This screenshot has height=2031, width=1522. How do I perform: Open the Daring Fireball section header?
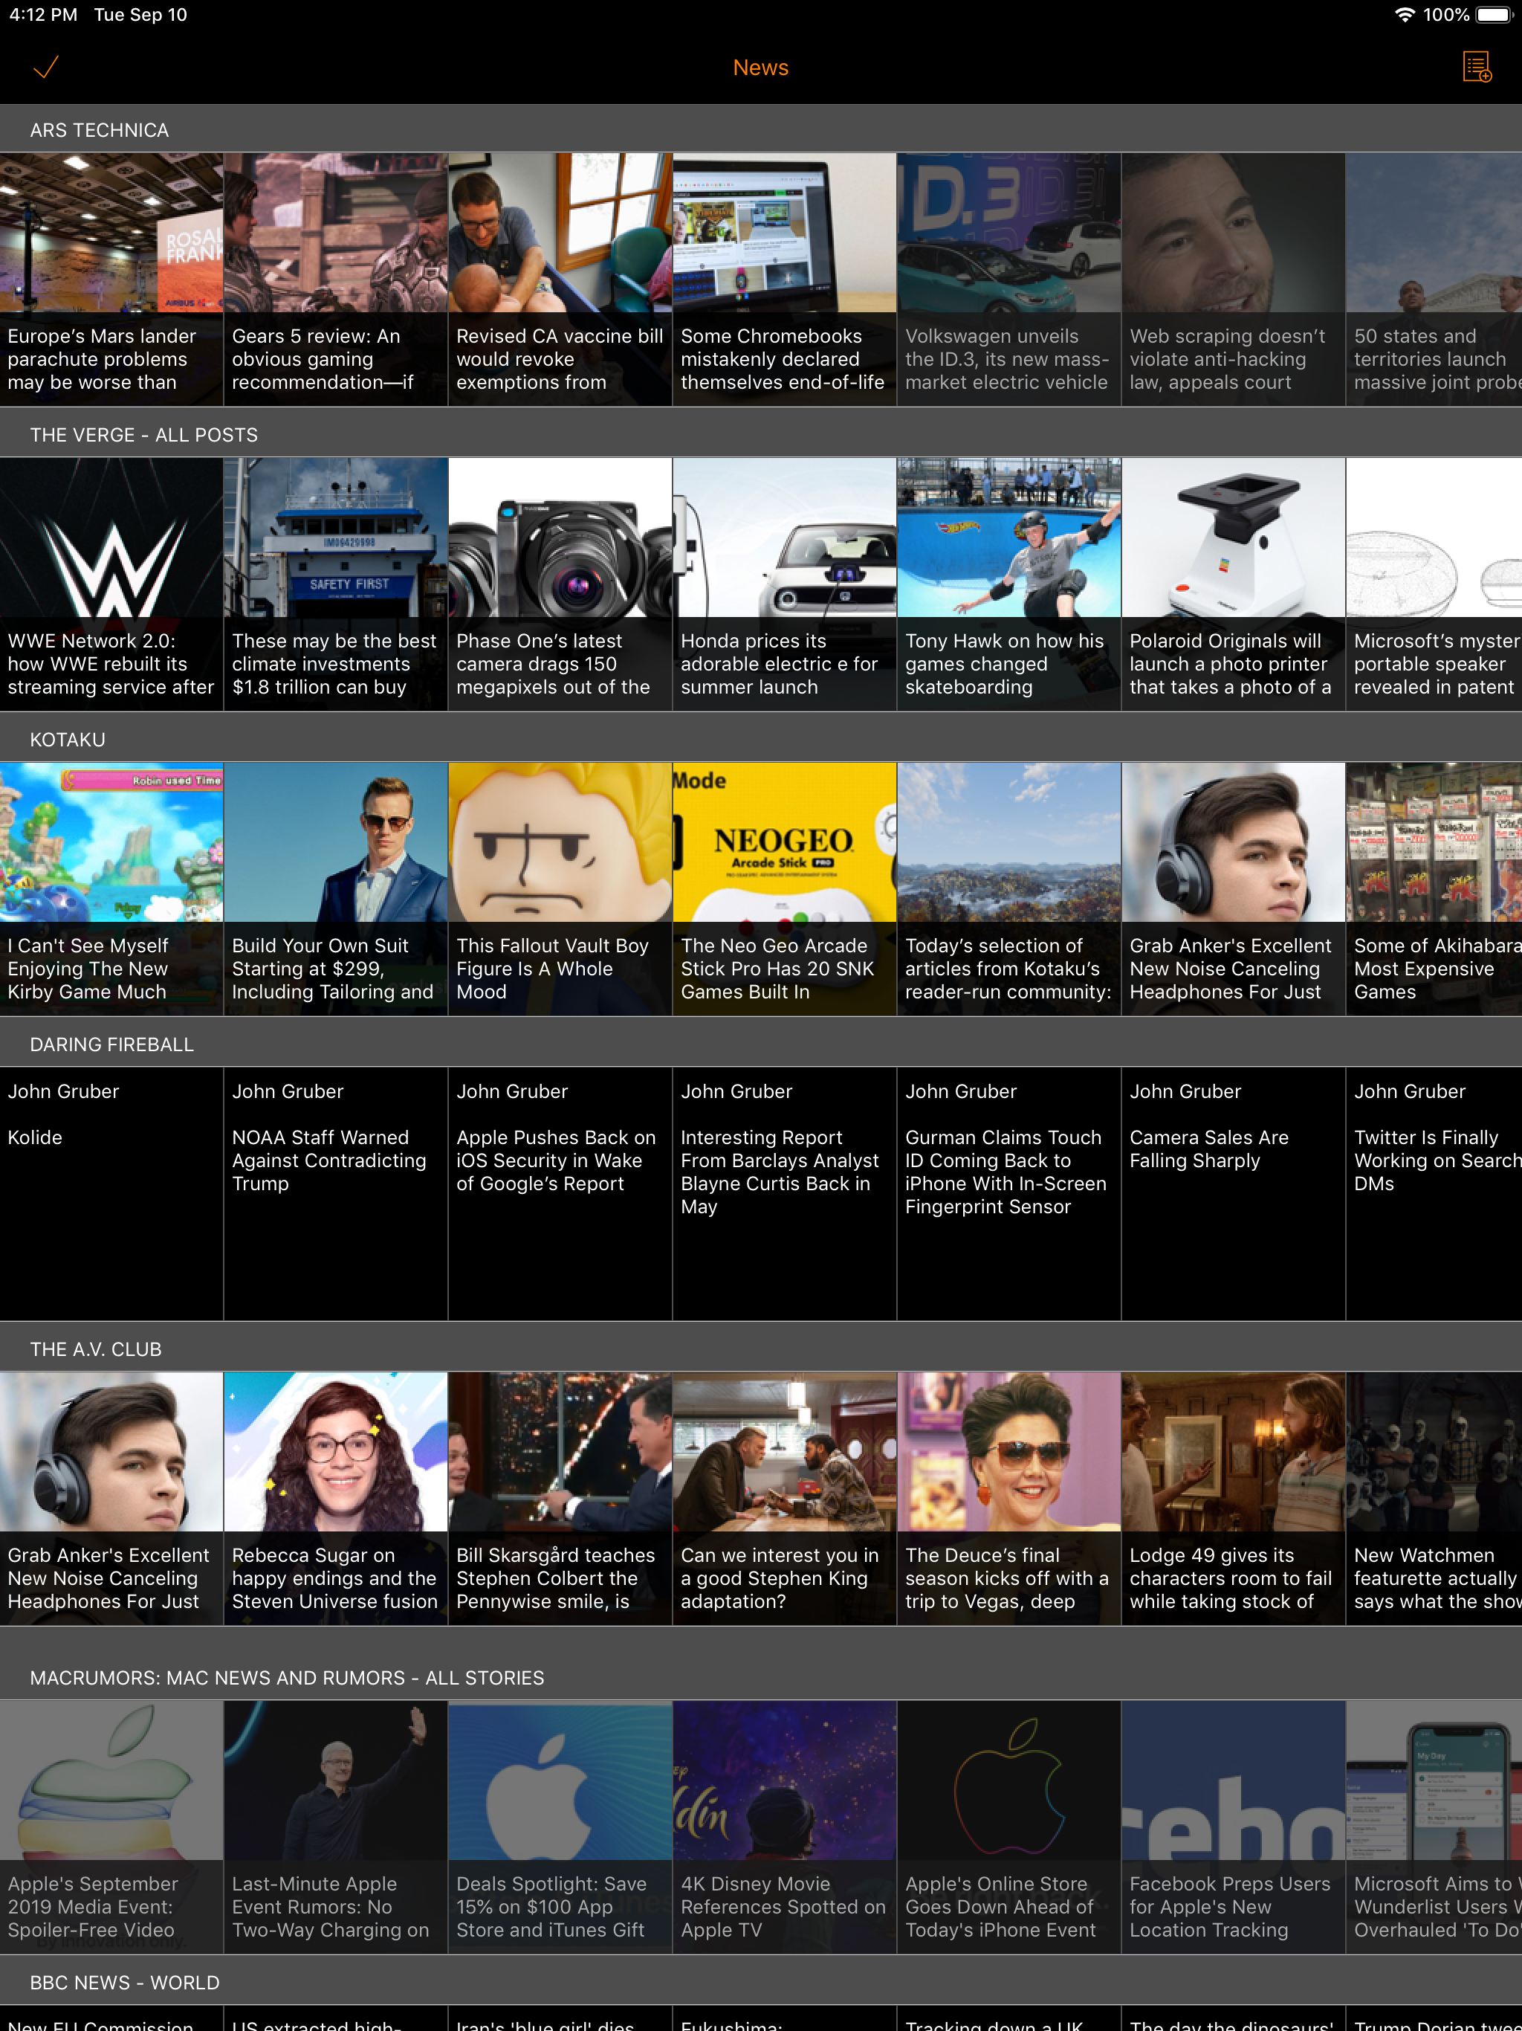(111, 1044)
